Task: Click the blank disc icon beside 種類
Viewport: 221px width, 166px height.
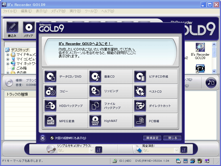Action: pyautogui.click(x=9, y=82)
